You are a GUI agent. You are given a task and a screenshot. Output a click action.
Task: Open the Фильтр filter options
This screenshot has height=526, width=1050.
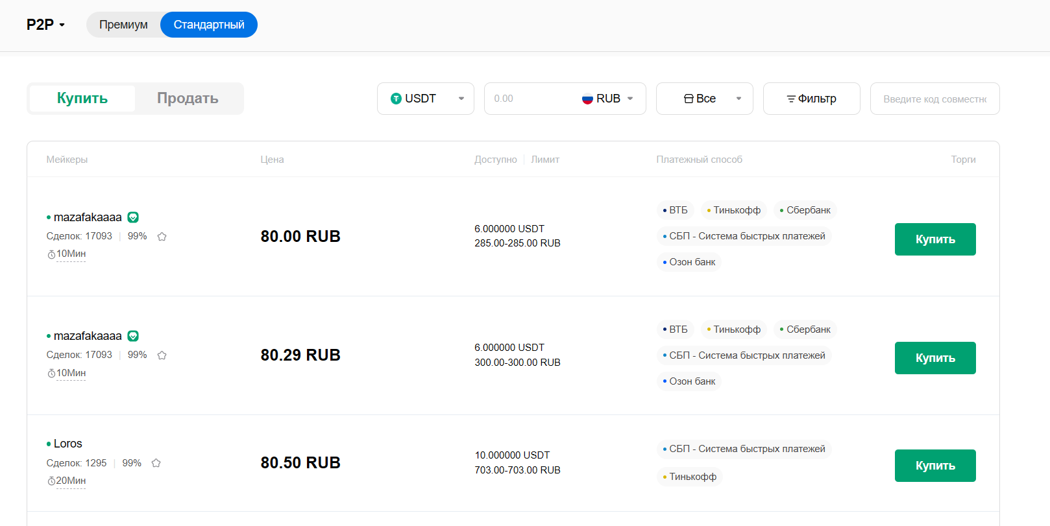point(811,99)
